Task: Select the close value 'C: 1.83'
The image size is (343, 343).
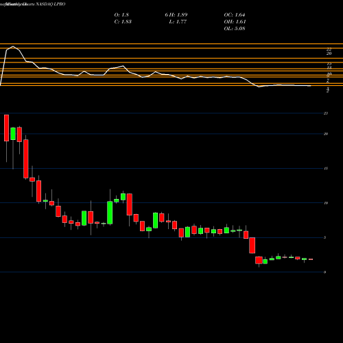Action: pos(123,22)
